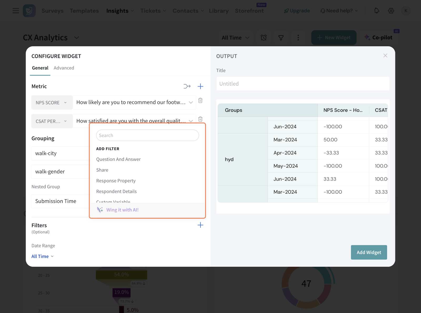Viewport: 421px width, 313px height.
Task: Click the filter Search input field
Action: click(x=147, y=135)
